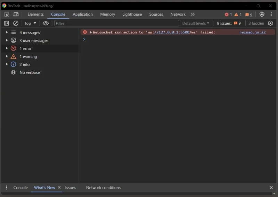Expand the 2 info group
Screen dimensions: 278x197
[7, 64]
